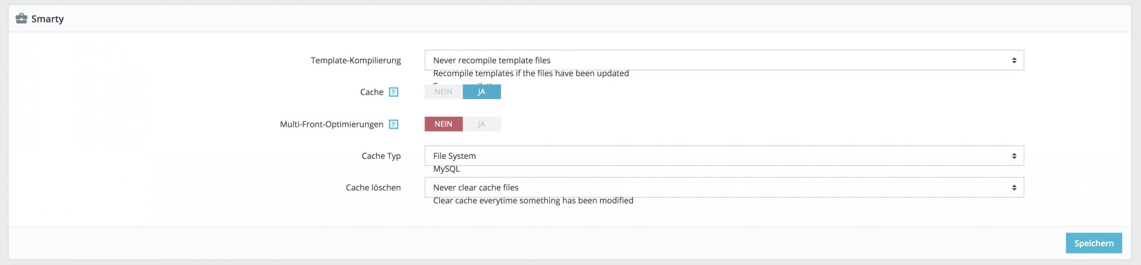Click the Cache Typ label
1141x265 pixels.
pyautogui.click(x=381, y=156)
